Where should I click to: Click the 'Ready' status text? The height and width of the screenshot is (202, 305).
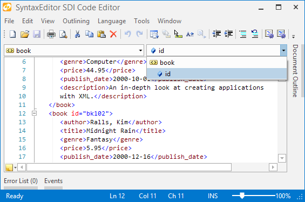point(15,196)
